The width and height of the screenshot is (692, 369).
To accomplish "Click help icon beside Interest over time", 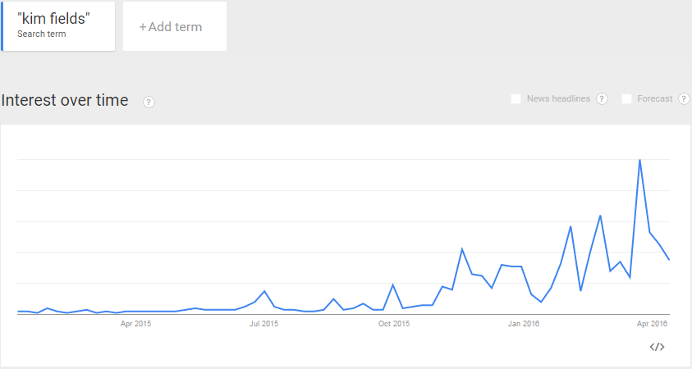I will (149, 102).
